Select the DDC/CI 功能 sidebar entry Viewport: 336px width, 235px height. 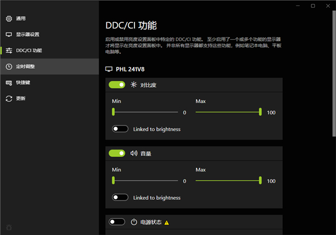(x=49, y=51)
